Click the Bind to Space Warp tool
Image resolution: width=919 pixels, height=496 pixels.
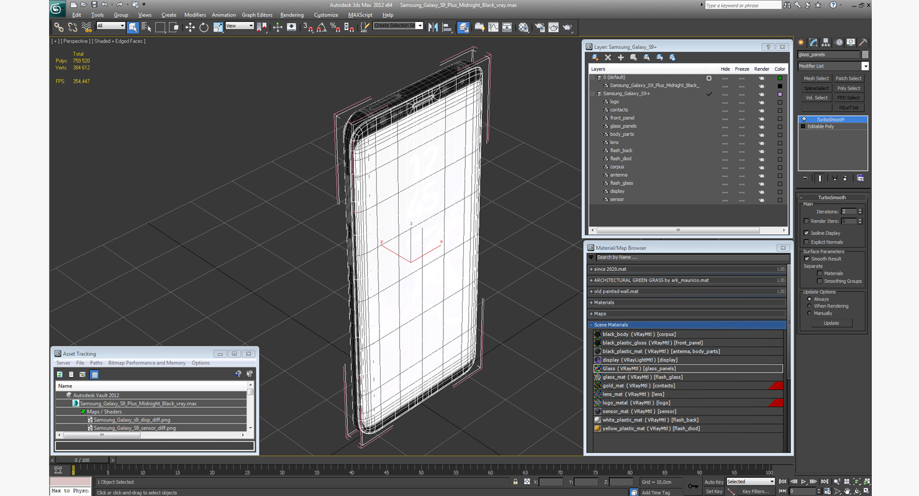click(x=86, y=27)
